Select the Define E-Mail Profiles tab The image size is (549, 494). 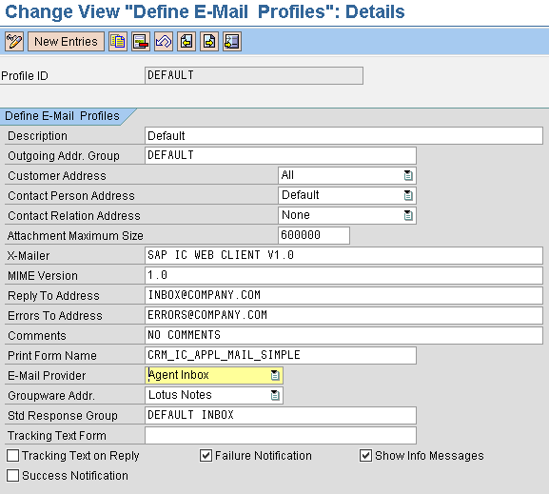pos(63,116)
